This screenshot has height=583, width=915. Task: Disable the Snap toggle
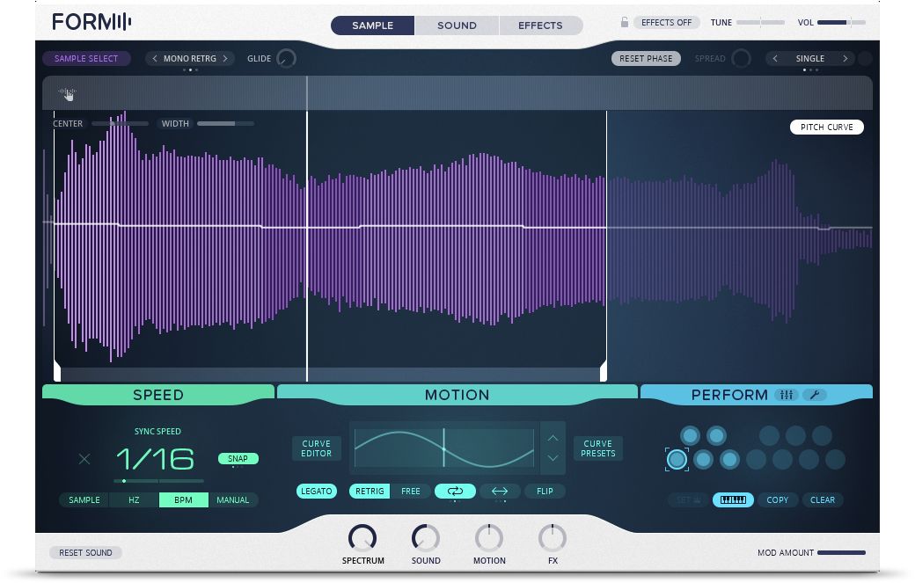(x=238, y=459)
